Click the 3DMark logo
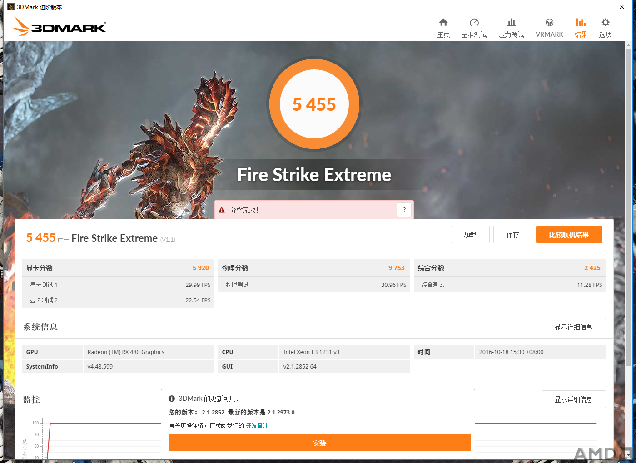 [x=59, y=27]
